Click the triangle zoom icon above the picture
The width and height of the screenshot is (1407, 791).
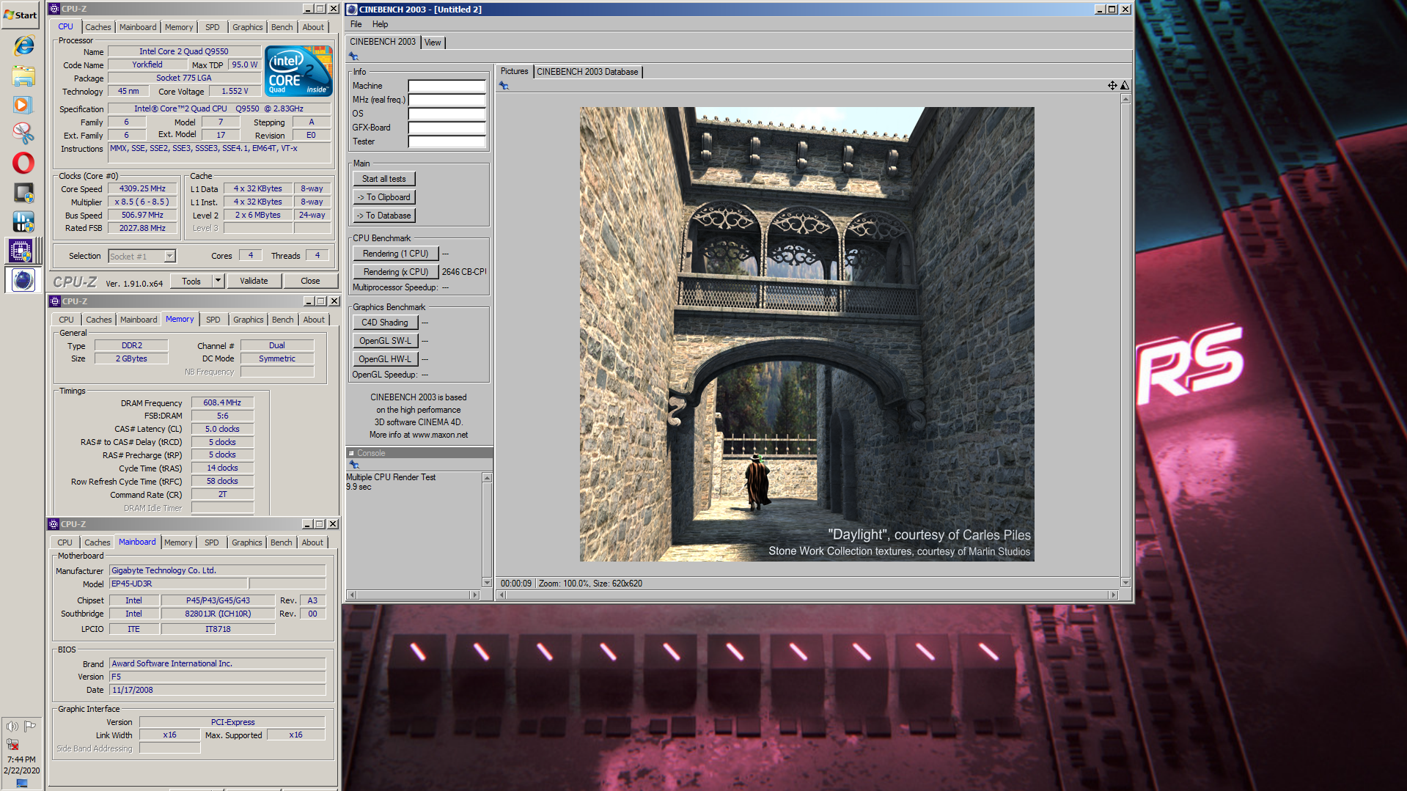tap(1125, 86)
